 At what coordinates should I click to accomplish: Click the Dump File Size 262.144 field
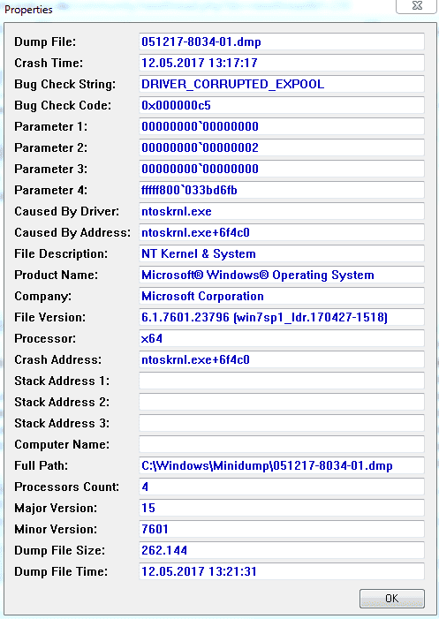[x=282, y=550]
